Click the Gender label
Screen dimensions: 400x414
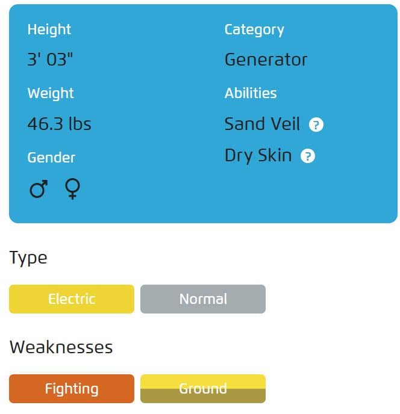point(51,158)
